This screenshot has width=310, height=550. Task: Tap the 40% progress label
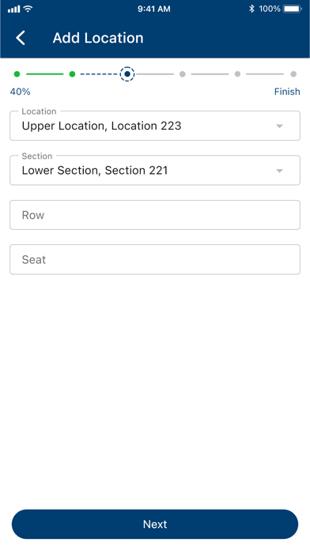point(20,92)
